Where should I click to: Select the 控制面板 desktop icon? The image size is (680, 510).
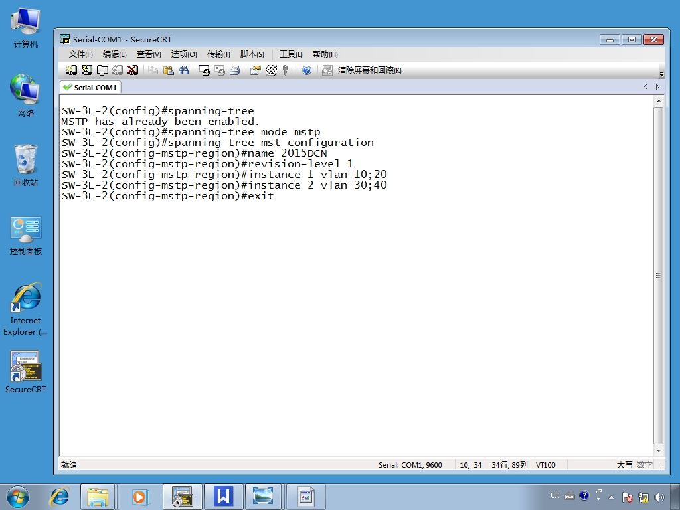(x=25, y=236)
